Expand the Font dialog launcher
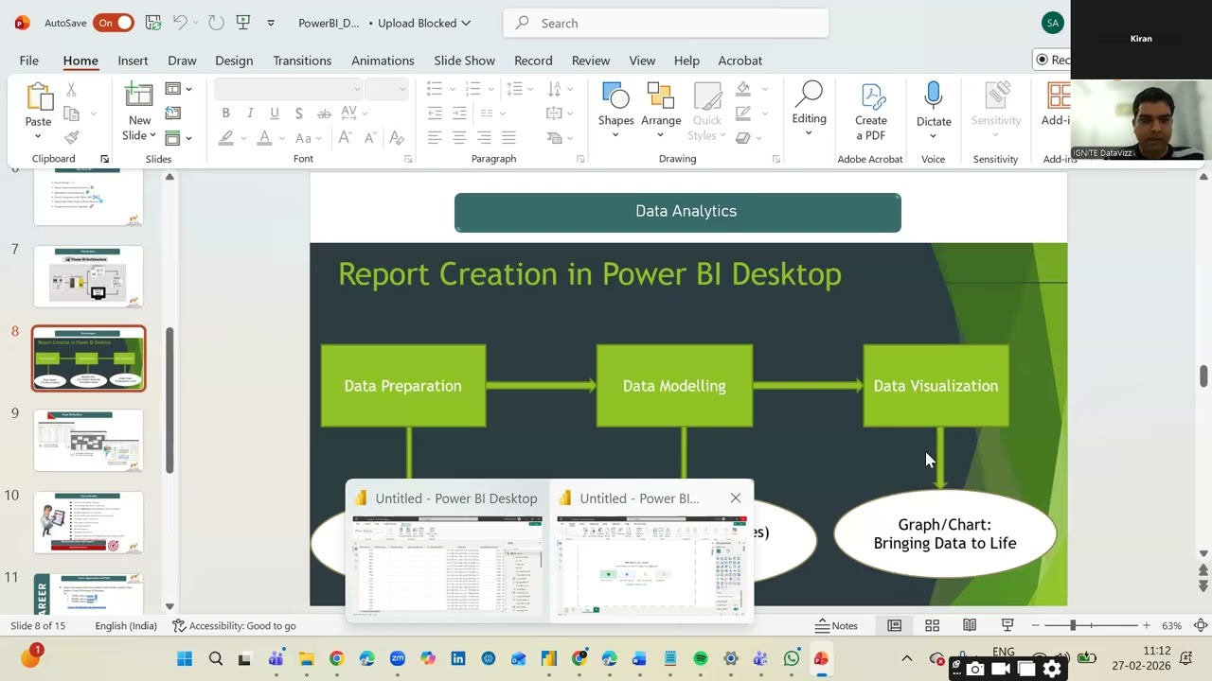The width and height of the screenshot is (1212, 681). click(408, 159)
